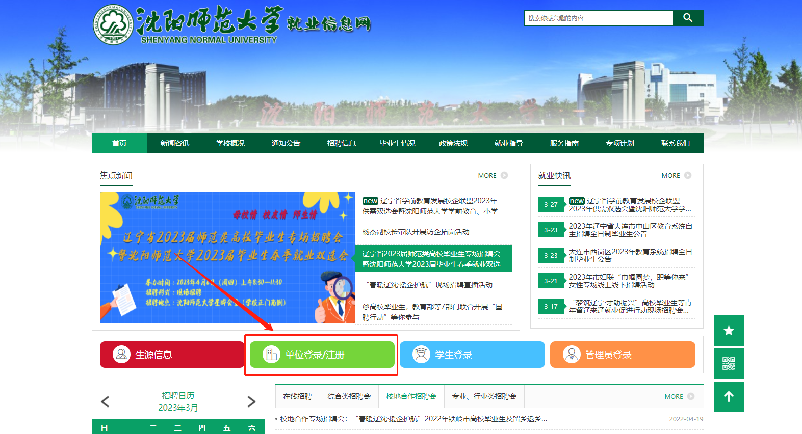Switch to the 在线招聘 tab

point(297,396)
